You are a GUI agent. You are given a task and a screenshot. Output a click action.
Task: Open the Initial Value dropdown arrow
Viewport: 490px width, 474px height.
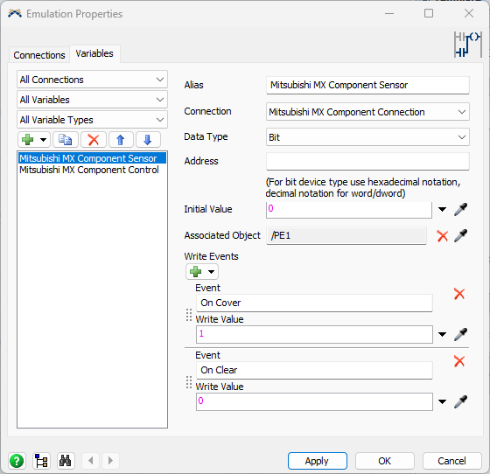pyautogui.click(x=442, y=209)
